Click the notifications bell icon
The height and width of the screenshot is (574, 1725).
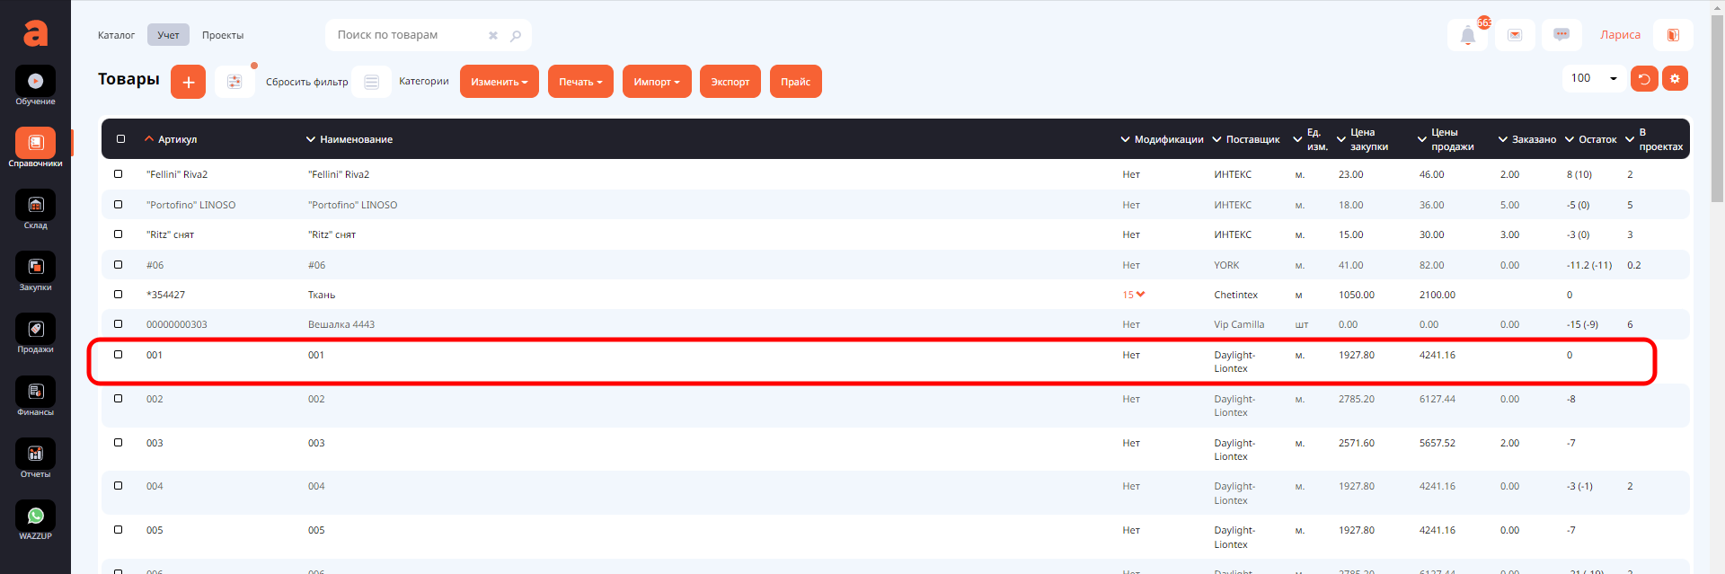1467,36
